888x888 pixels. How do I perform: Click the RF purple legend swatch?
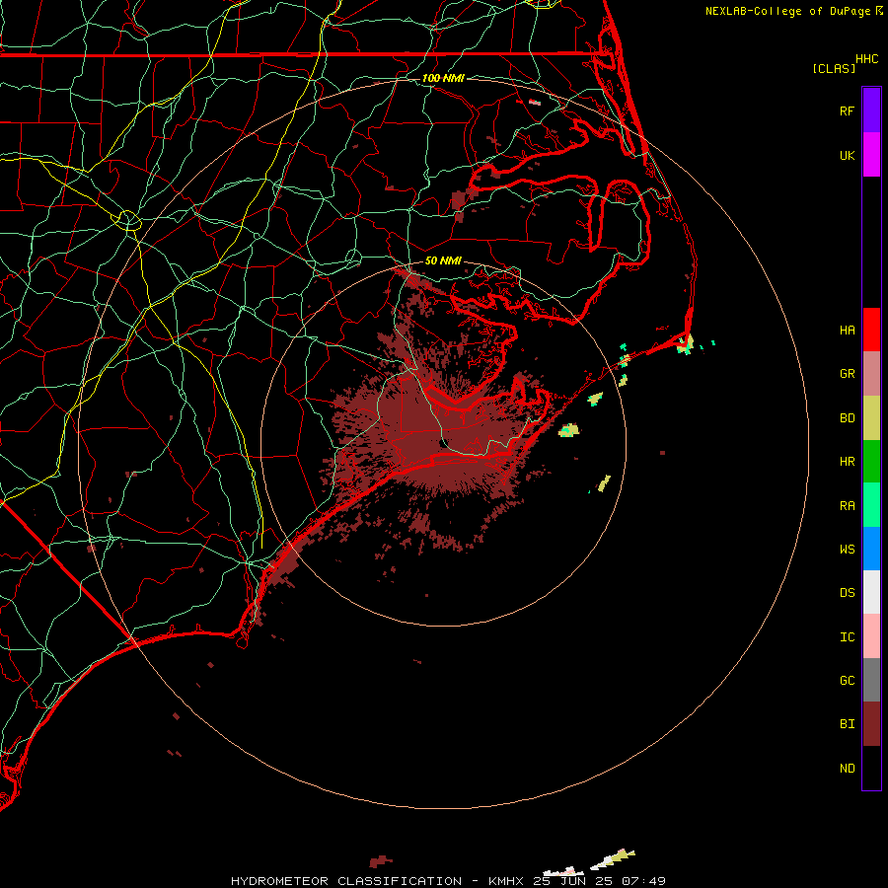[871, 111]
